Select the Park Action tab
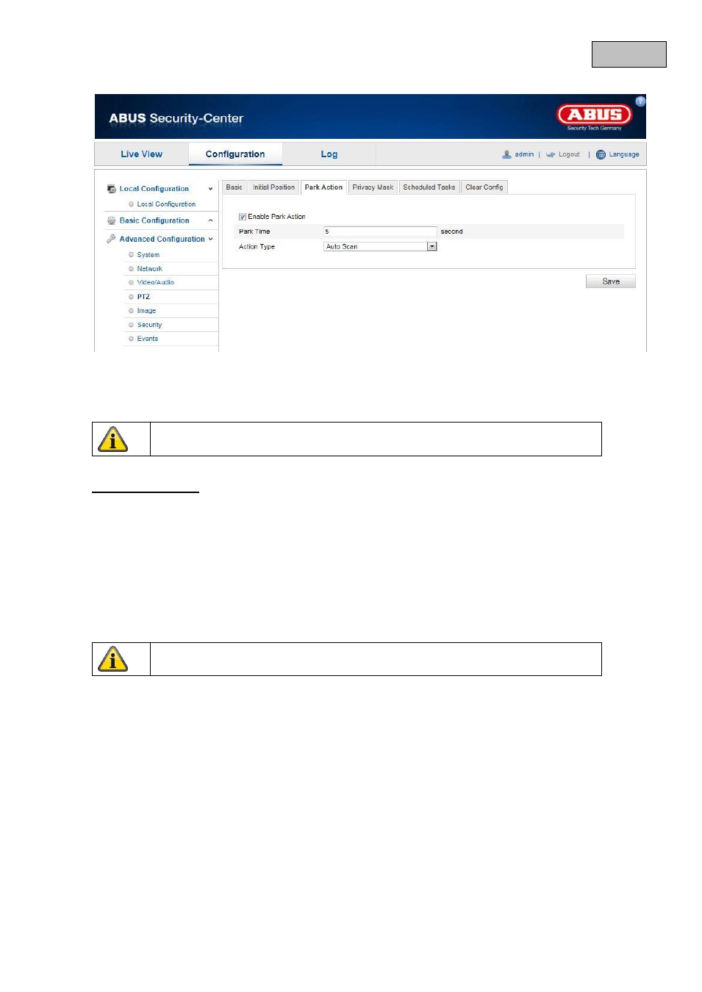The image size is (702, 992). [x=323, y=187]
